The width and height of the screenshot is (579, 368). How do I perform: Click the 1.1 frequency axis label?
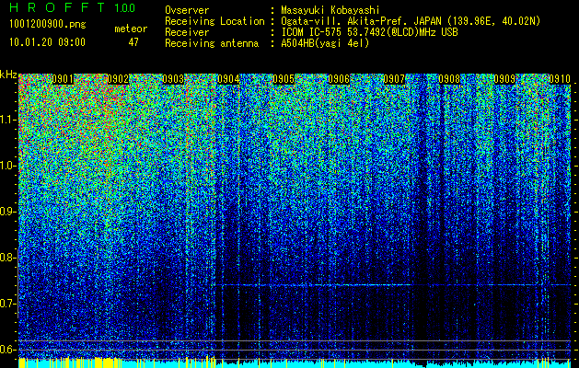pos(7,120)
